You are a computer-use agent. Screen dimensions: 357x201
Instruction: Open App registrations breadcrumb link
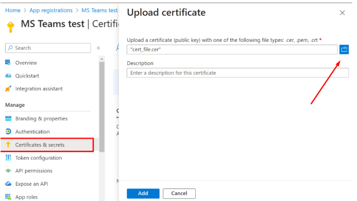(51, 10)
